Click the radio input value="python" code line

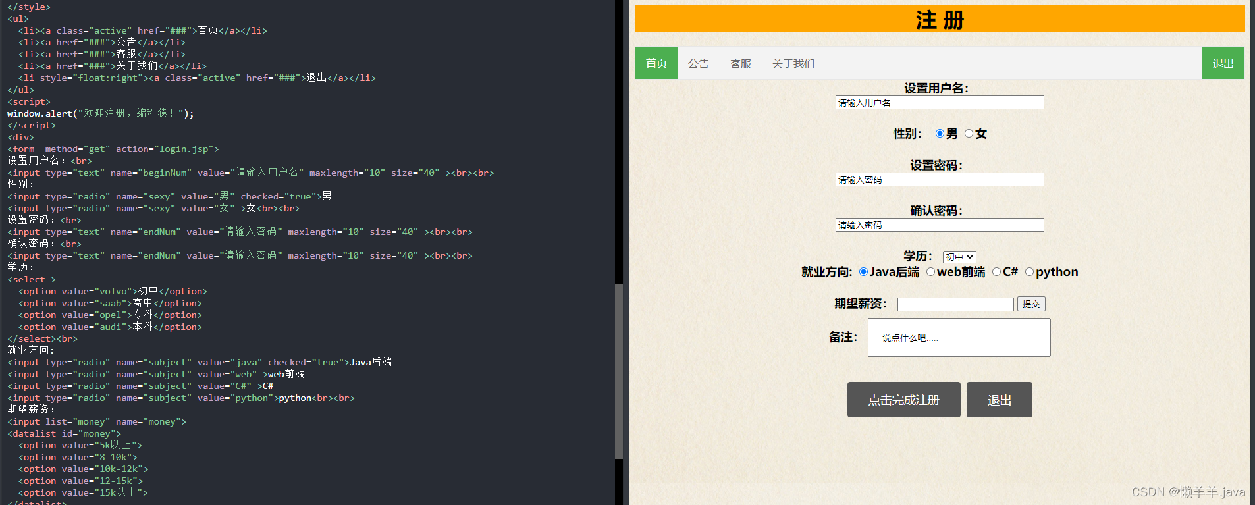click(181, 398)
